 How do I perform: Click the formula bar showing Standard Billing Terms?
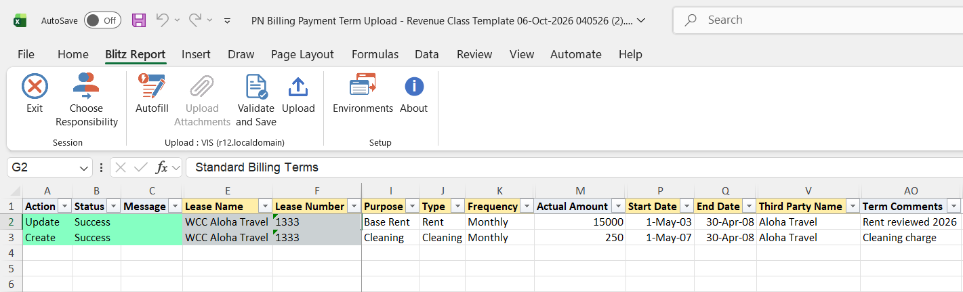click(573, 167)
